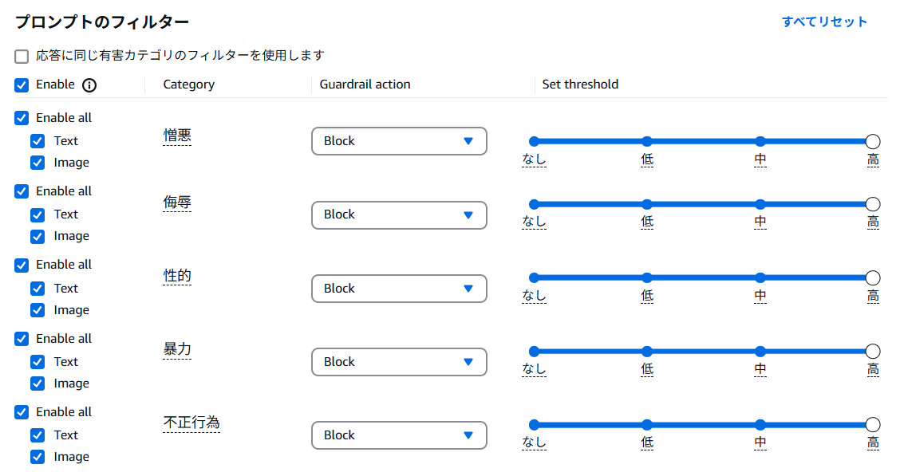
Task: Toggle the same-filter-for-responses checkbox (応答に同じ有害カテゴリ)
Action: point(22,56)
